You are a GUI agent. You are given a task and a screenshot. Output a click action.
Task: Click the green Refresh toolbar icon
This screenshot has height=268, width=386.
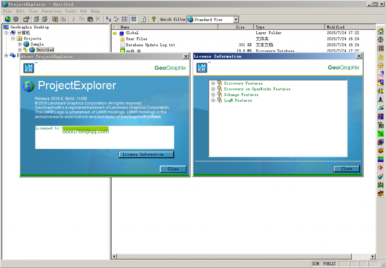click(x=144, y=19)
